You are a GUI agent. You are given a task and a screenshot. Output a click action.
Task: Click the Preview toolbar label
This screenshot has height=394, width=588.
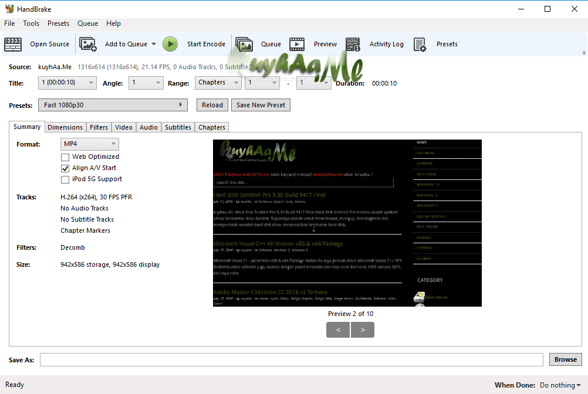point(325,44)
